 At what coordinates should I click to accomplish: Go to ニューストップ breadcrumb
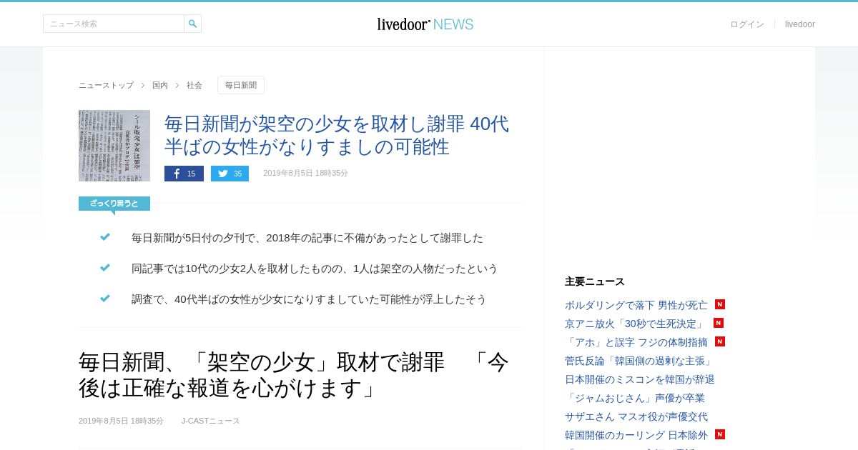106,85
